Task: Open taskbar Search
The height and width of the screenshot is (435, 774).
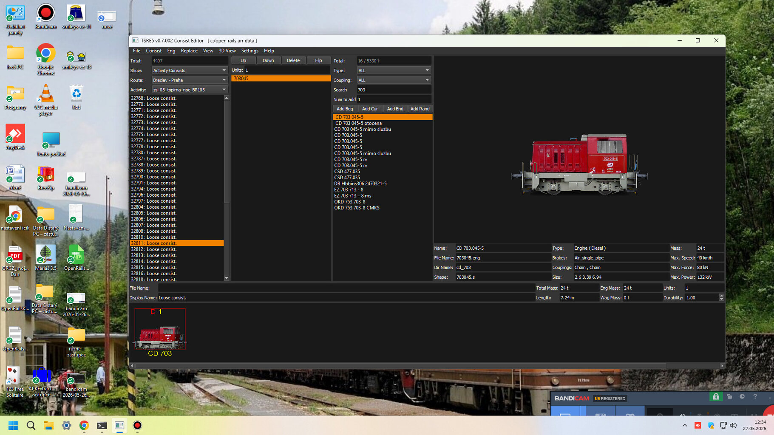Action: click(x=31, y=425)
